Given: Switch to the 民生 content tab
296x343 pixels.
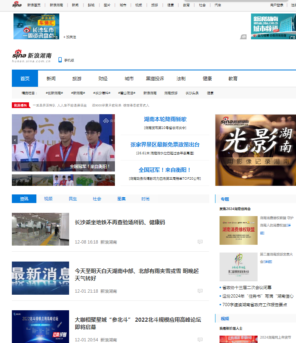Looking at the screenshot, I should pyautogui.click(x=73, y=199).
